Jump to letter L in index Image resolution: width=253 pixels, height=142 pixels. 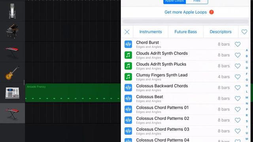(247, 92)
